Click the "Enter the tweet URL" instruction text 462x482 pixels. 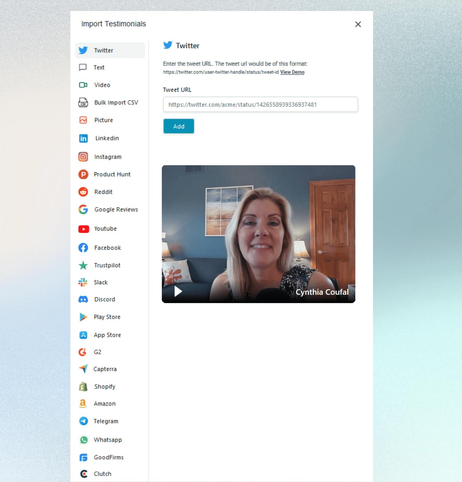235,64
